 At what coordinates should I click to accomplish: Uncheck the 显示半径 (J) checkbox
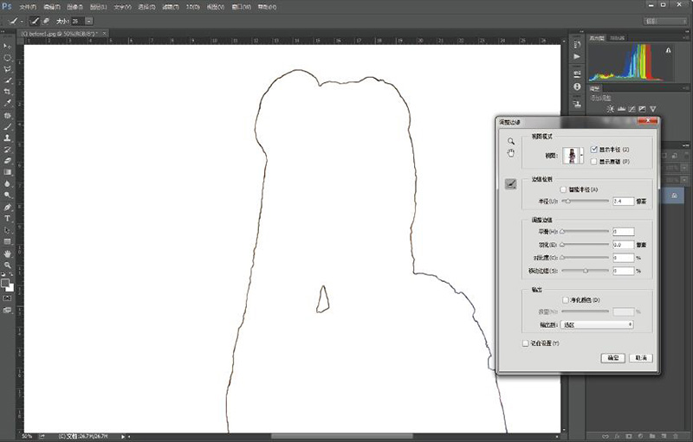click(x=593, y=150)
